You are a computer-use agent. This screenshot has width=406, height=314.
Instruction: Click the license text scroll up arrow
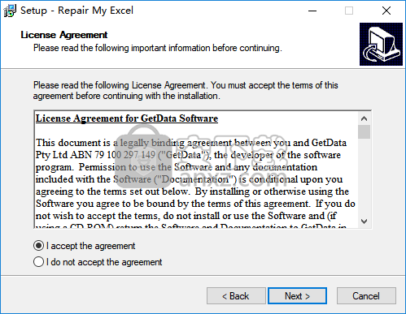[364, 118]
